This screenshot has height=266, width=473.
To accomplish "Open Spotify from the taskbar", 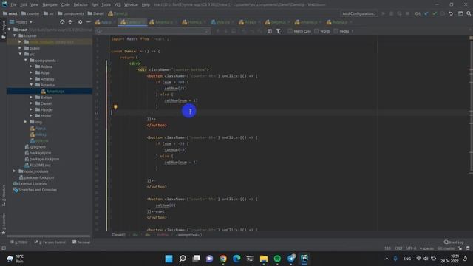I will click(x=277, y=259).
